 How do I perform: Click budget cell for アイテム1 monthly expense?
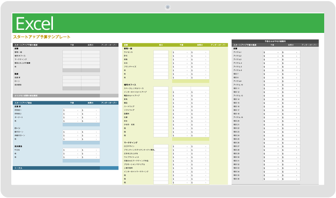click(x=272, y=52)
